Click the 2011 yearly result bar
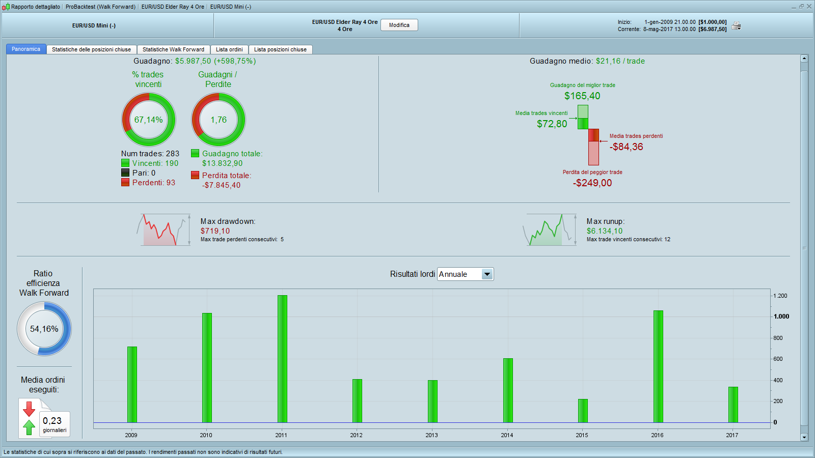 click(282, 359)
